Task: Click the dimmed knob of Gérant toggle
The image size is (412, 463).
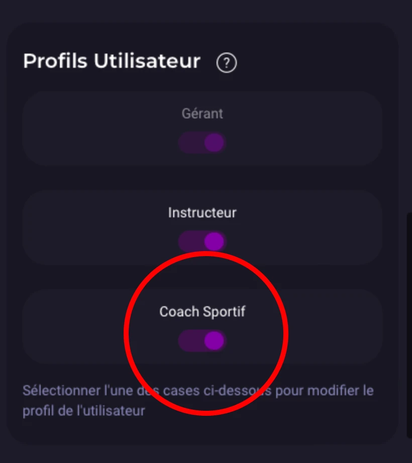Action: (214, 143)
